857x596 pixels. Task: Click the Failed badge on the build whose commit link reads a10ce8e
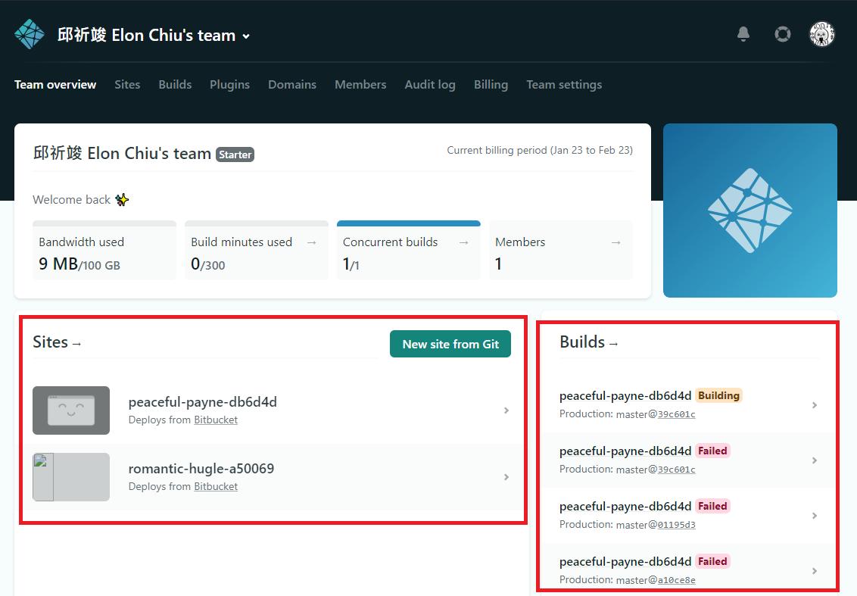[x=712, y=562]
